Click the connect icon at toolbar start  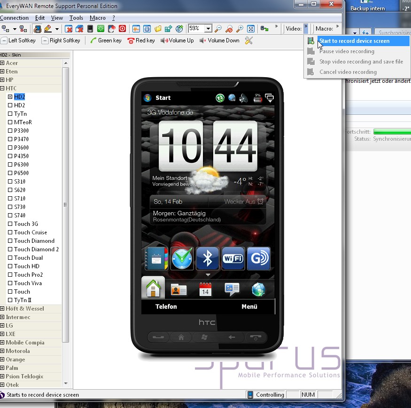pyautogui.click(x=5, y=29)
